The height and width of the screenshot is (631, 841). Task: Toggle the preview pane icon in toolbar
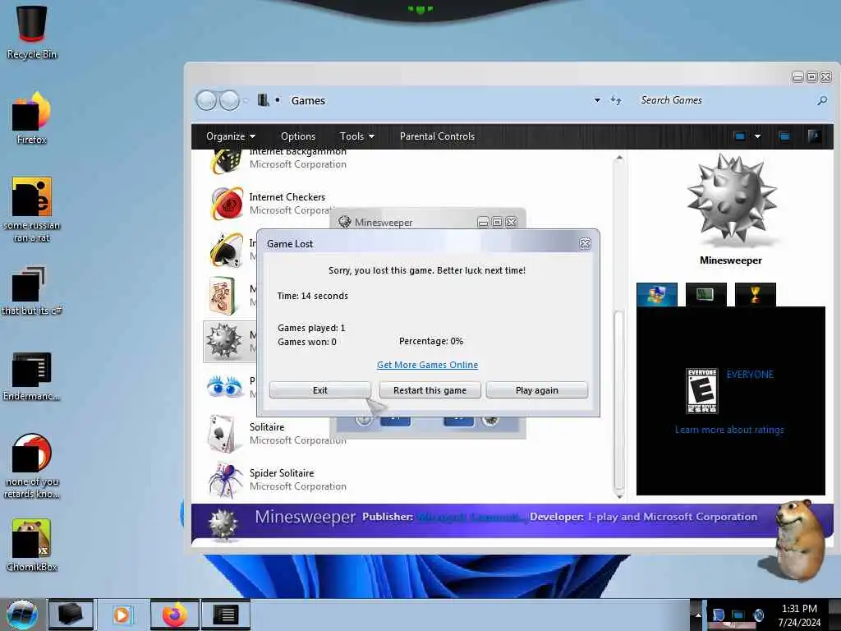click(x=784, y=136)
